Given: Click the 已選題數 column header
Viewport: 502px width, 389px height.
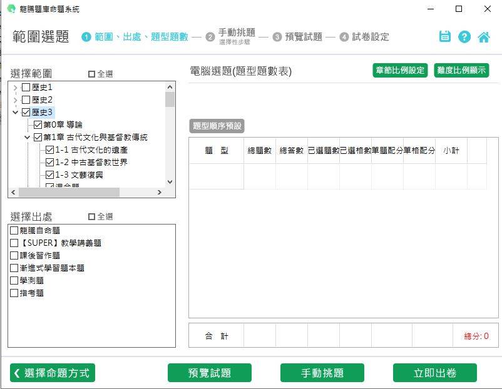Looking at the screenshot, I should 324,151.
